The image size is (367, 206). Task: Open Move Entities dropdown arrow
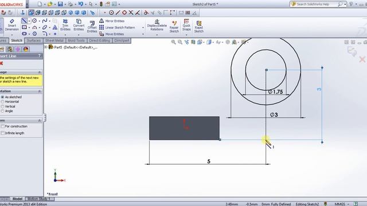pyautogui.click(x=143, y=34)
